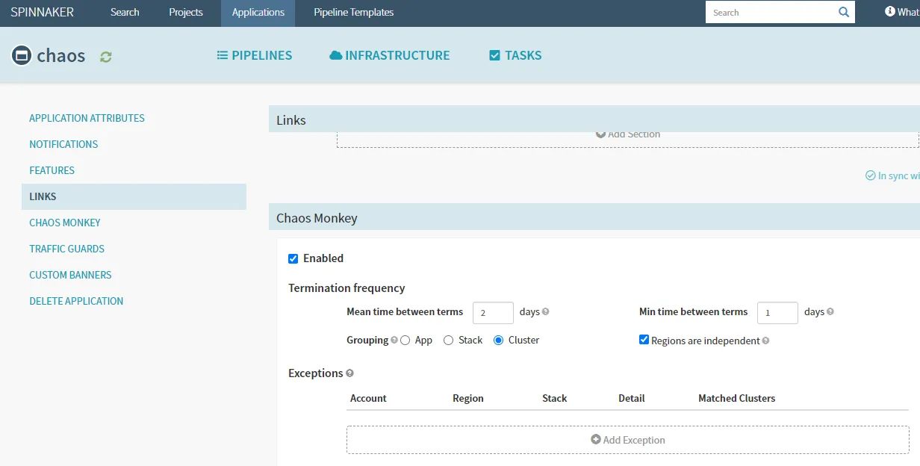Click the chaos application icon

tap(22, 55)
